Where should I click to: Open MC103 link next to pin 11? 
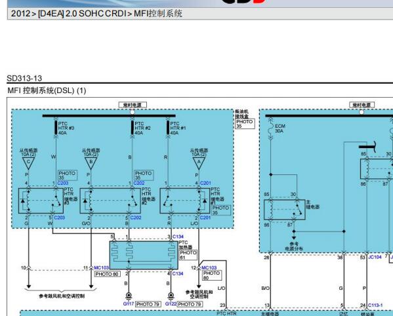point(101,268)
